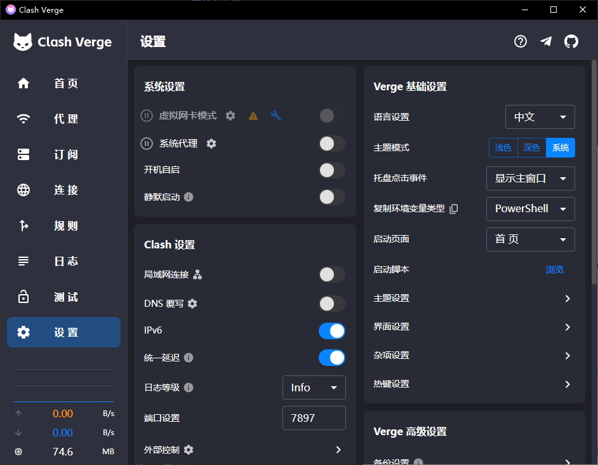Click the blue wrench install-service icon
The width and height of the screenshot is (598, 465).
(x=276, y=115)
